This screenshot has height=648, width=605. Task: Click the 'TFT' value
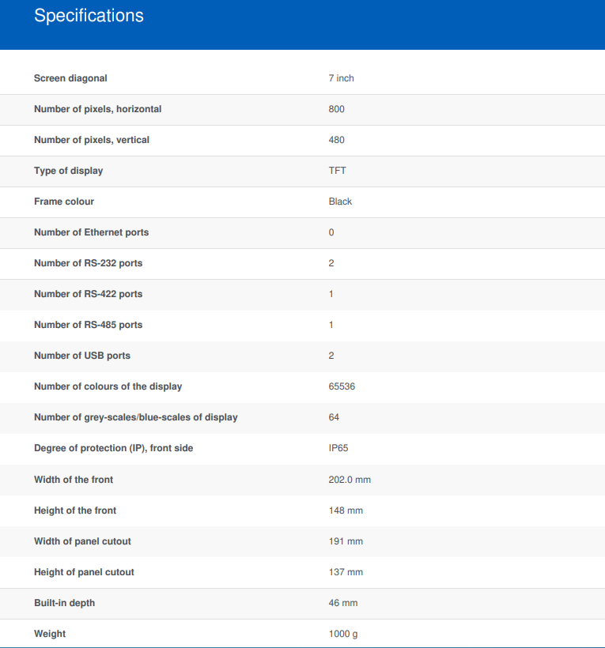click(338, 171)
